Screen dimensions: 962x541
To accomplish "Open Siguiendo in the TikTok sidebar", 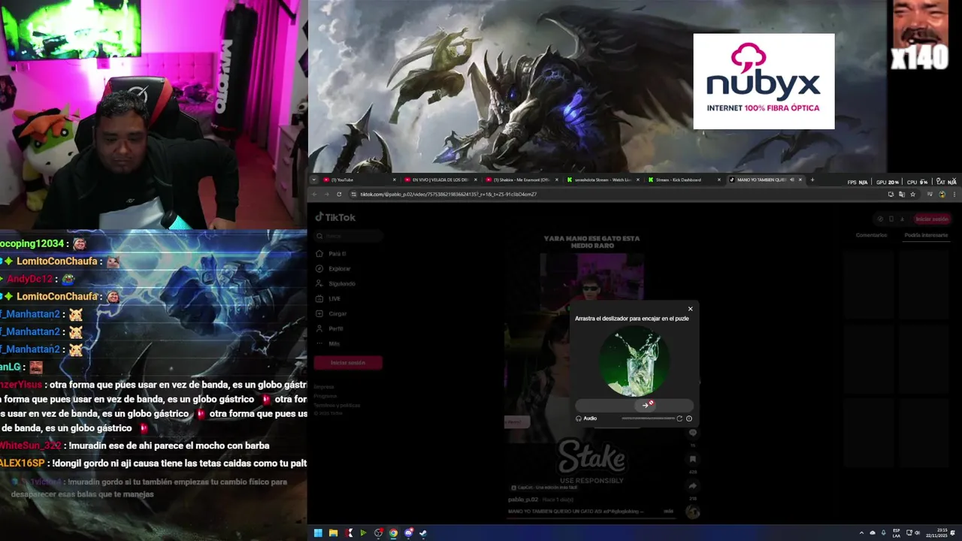I will (x=336, y=284).
